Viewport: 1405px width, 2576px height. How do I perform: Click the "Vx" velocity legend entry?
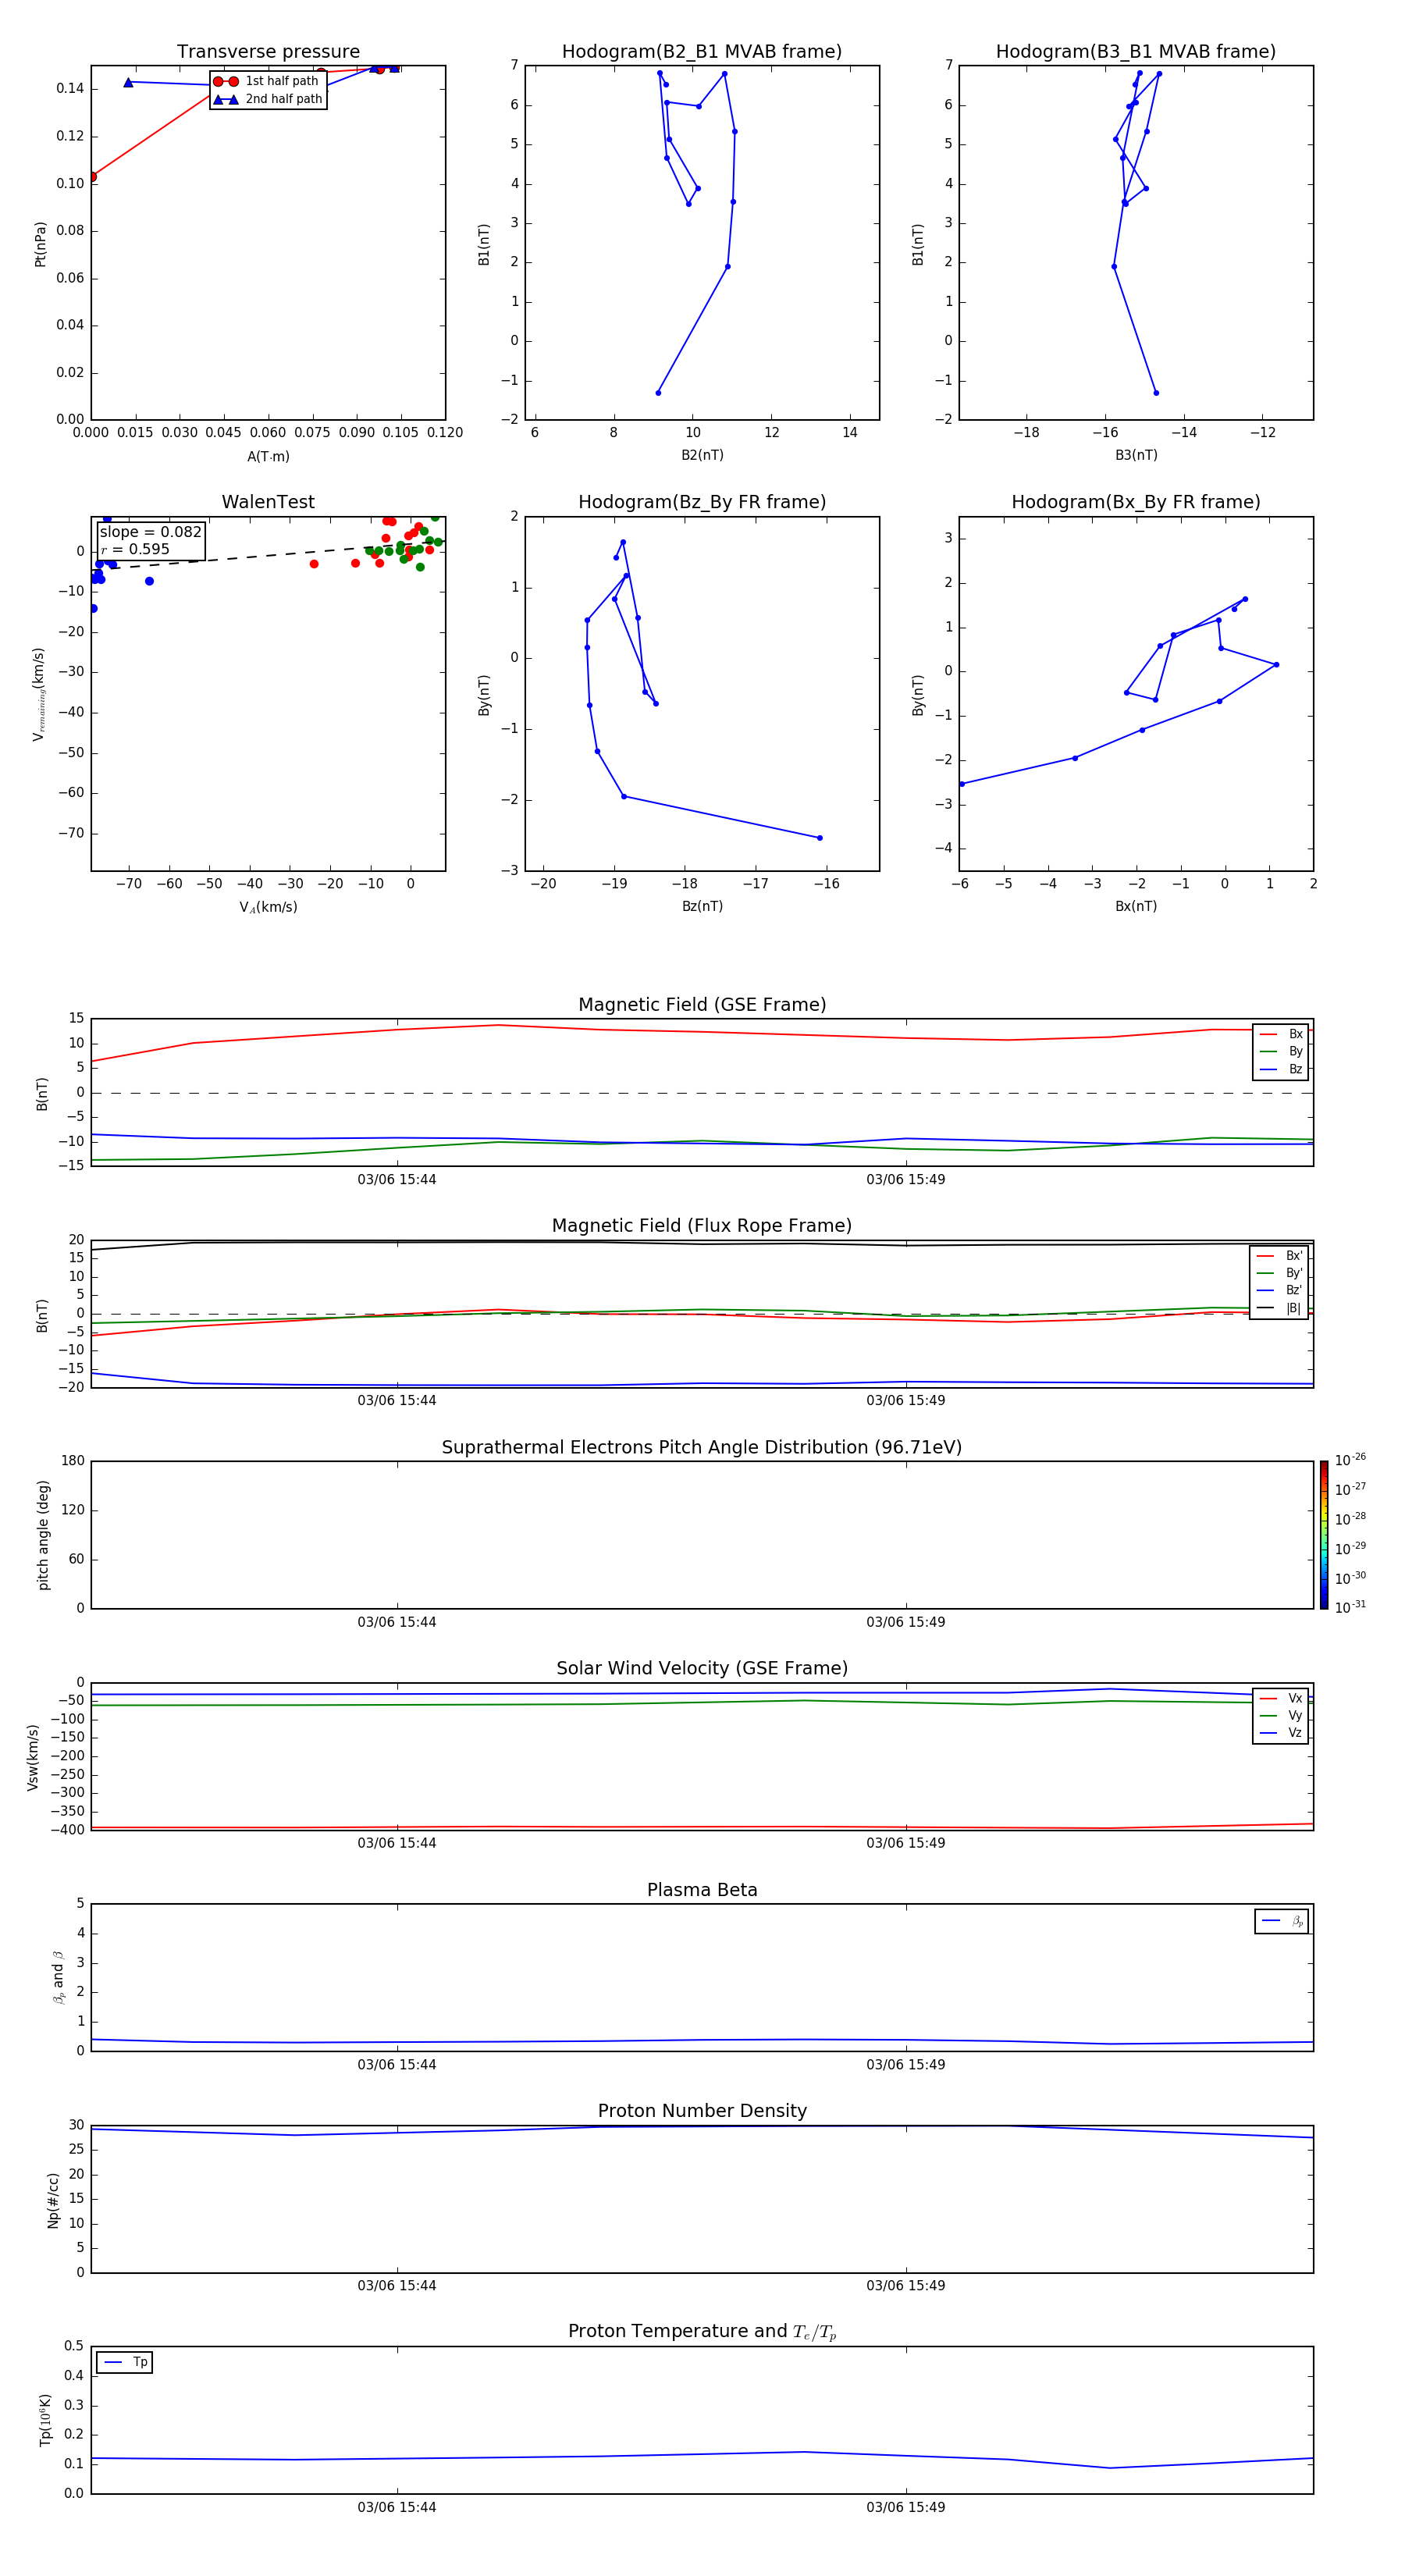[x=1281, y=1698]
